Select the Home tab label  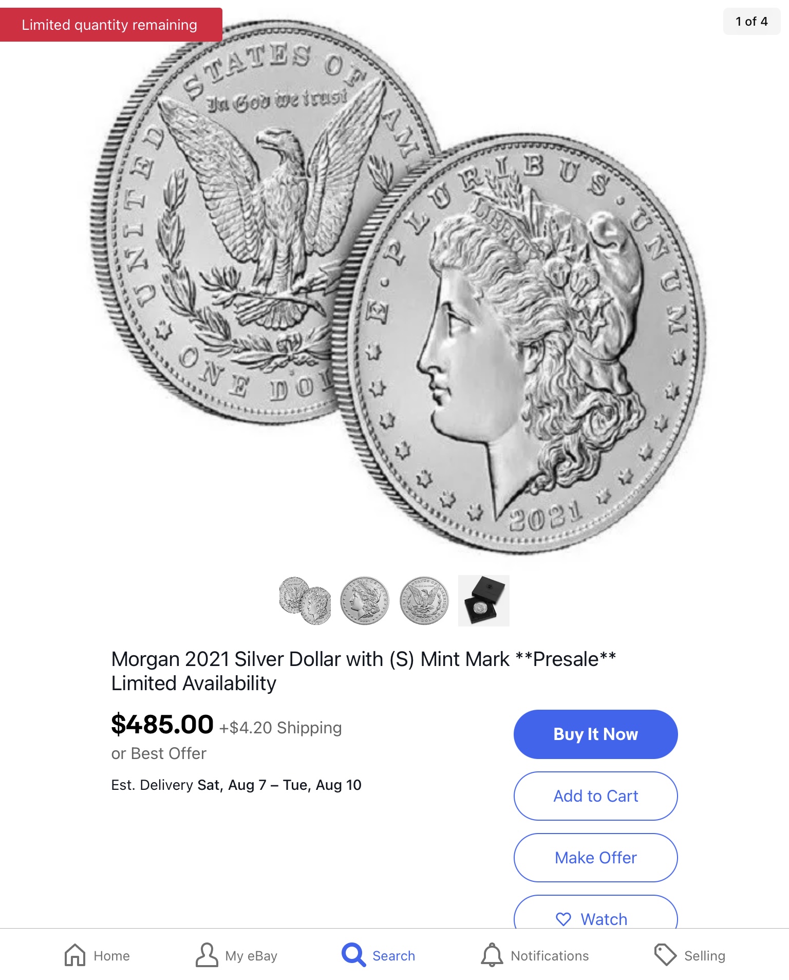tap(111, 956)
